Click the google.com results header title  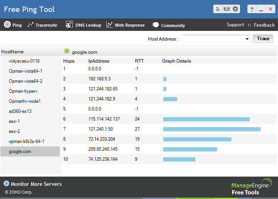point(85,52)
